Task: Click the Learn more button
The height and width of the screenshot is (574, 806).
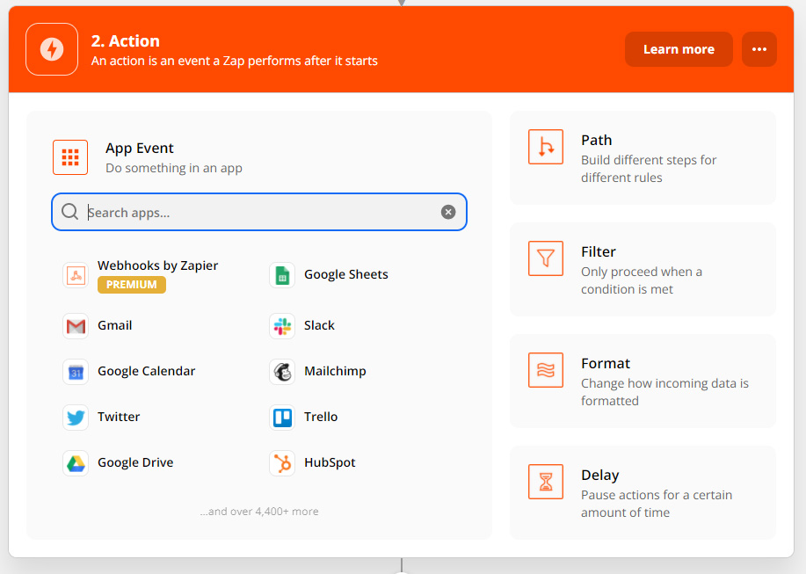Action: (679, 49)
